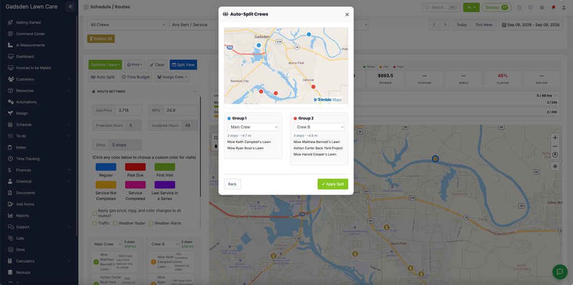Viewport: 573px width, 285px height.
Task: Toggle the Weather Radar checkbox
Action: 115,223
